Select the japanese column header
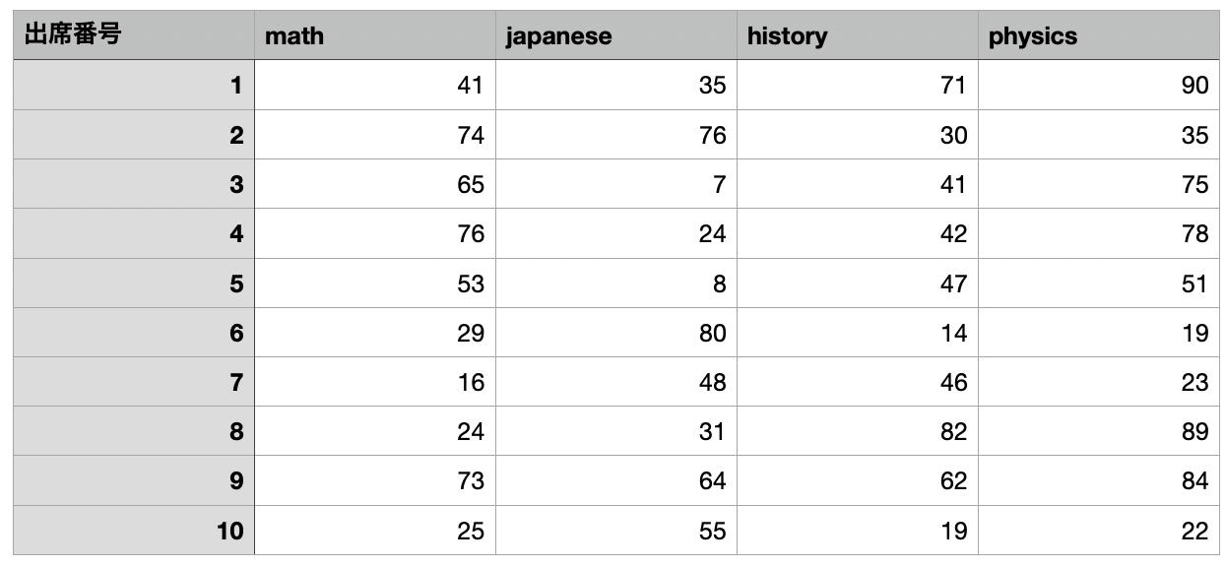This screenshot has width=1225, height=567. coord(615,36)
